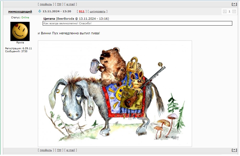
Task: Give a thumbs down to мимоходящий's post
Action: pyautogui.click(x=225, y=11)
